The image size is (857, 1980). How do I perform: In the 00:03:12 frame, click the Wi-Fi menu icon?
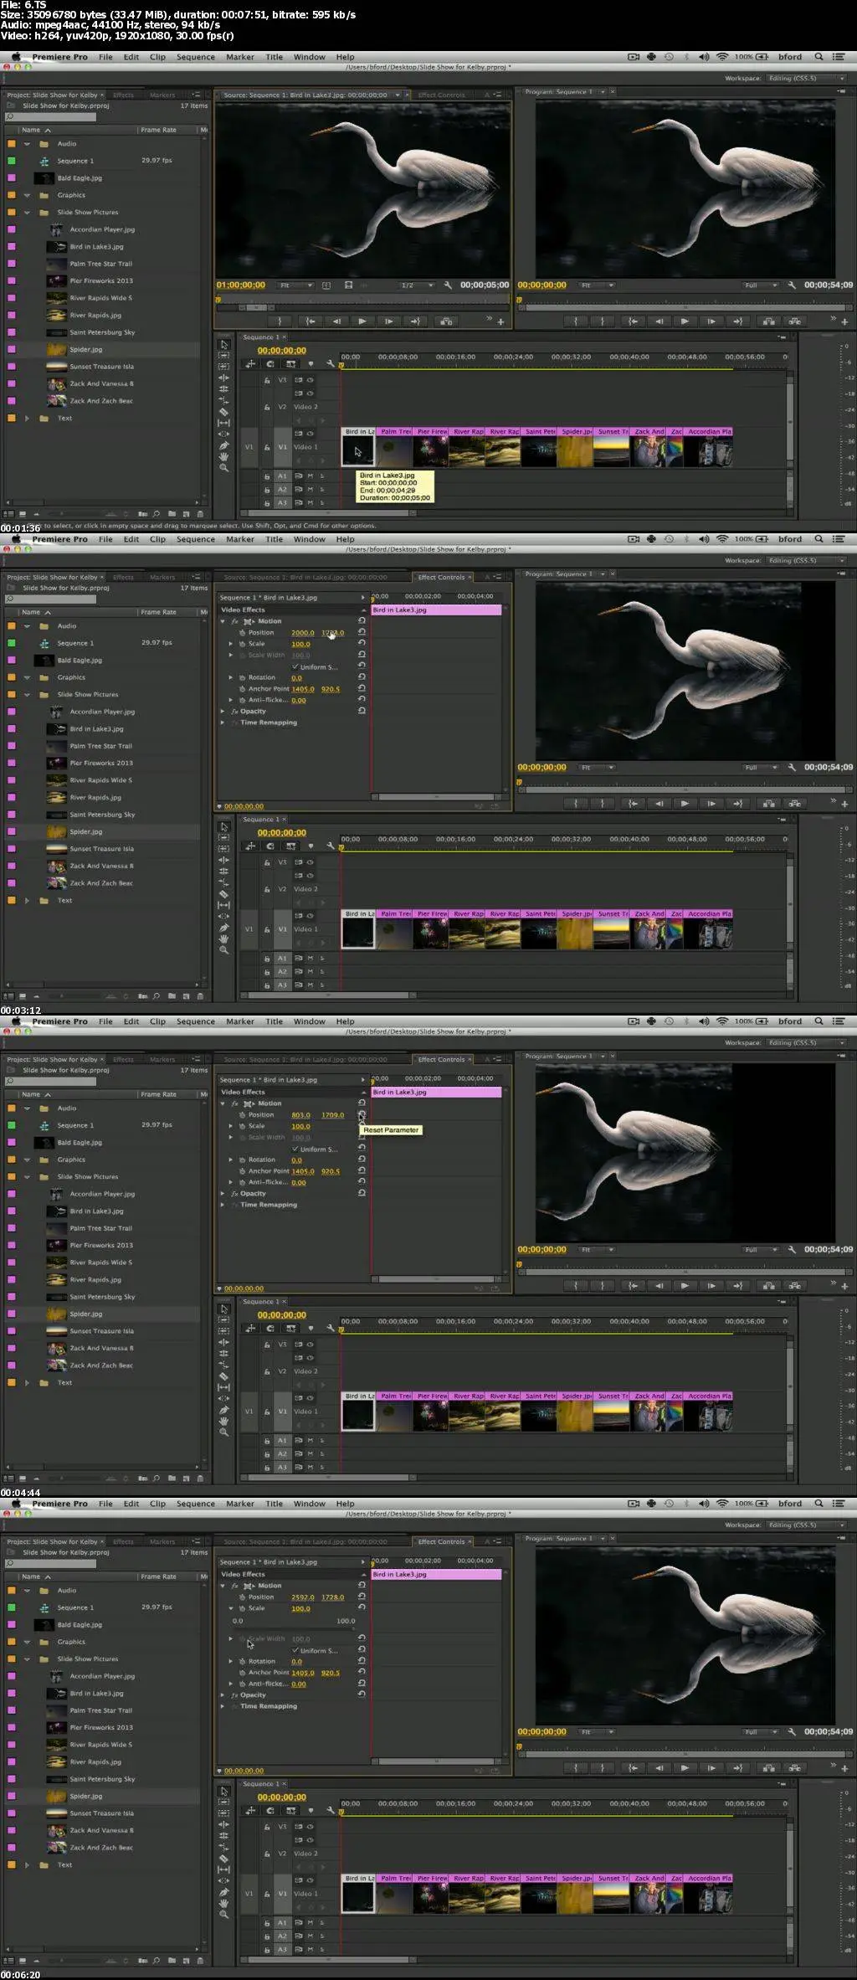pos(722,539)
